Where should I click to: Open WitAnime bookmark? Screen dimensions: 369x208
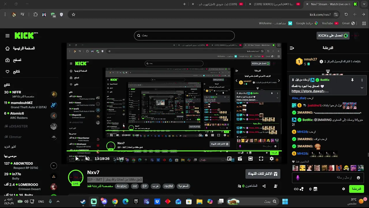(276, 23)
